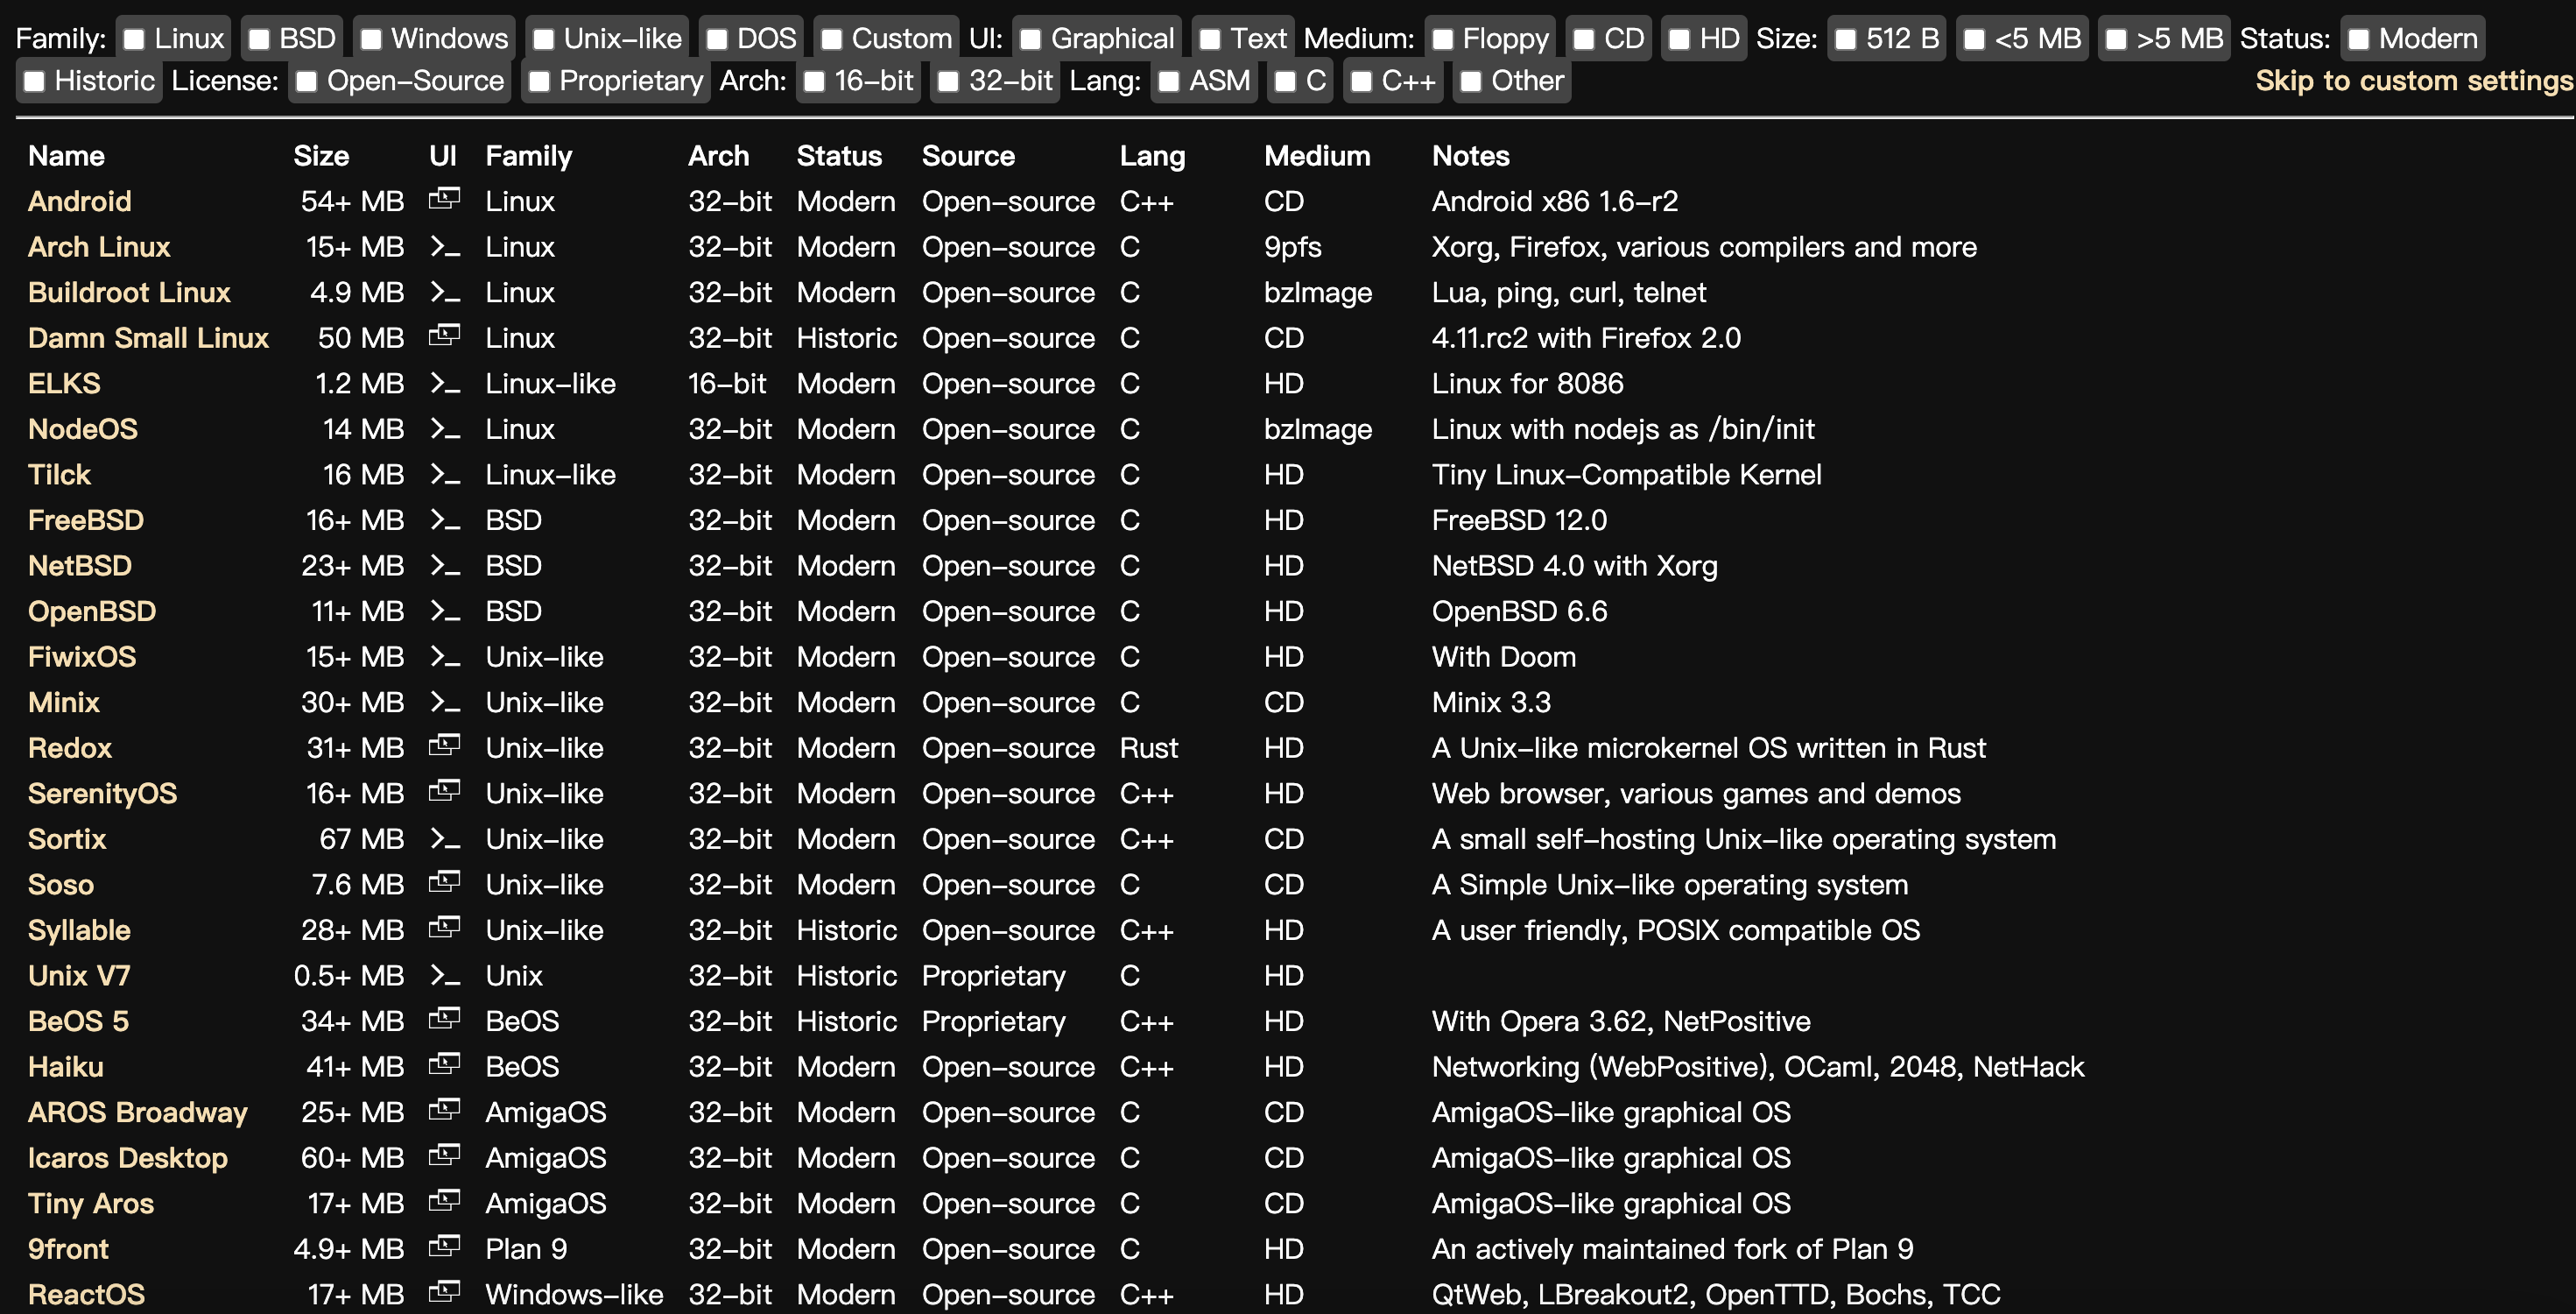Tick the <5 MB size filter
Image resolution: width=2576 pixels, height=1314 pixels.
1974,39
